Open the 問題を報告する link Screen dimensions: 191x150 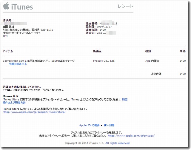(18, 64)
